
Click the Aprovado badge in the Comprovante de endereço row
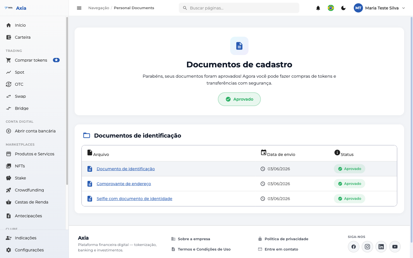click(x=349, y=184)
